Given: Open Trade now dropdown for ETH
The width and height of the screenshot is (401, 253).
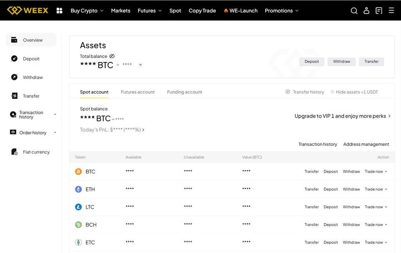Looking at the screenshot, I should (x=376, y=189).
